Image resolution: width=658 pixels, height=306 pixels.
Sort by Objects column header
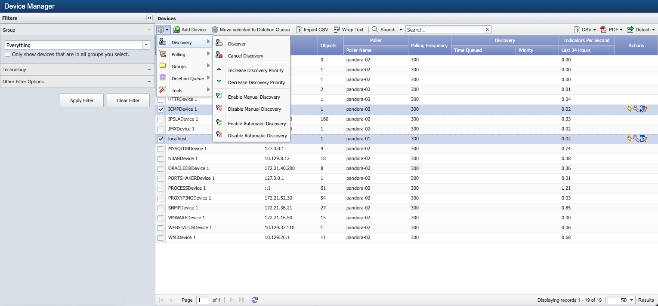tap(331, 45)
